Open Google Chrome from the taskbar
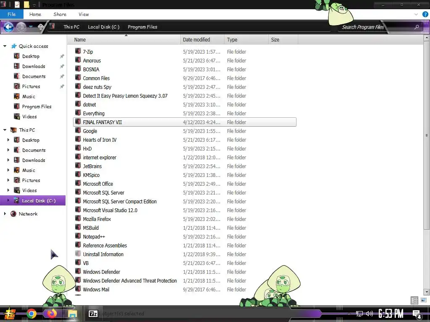Viewport: 430px width, 322px height. coord(31,314)
